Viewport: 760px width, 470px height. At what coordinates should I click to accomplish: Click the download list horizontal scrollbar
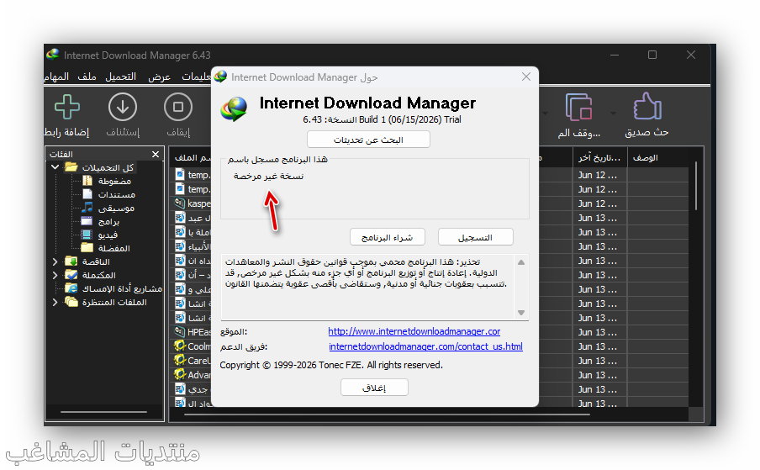[385, 415]
